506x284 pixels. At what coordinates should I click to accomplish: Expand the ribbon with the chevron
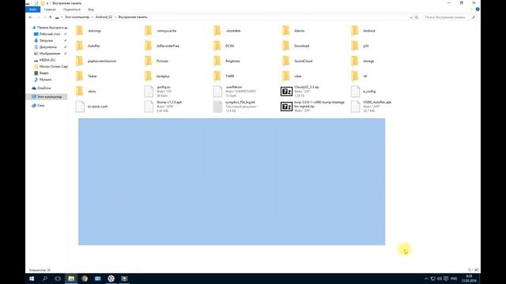[472, 9]
